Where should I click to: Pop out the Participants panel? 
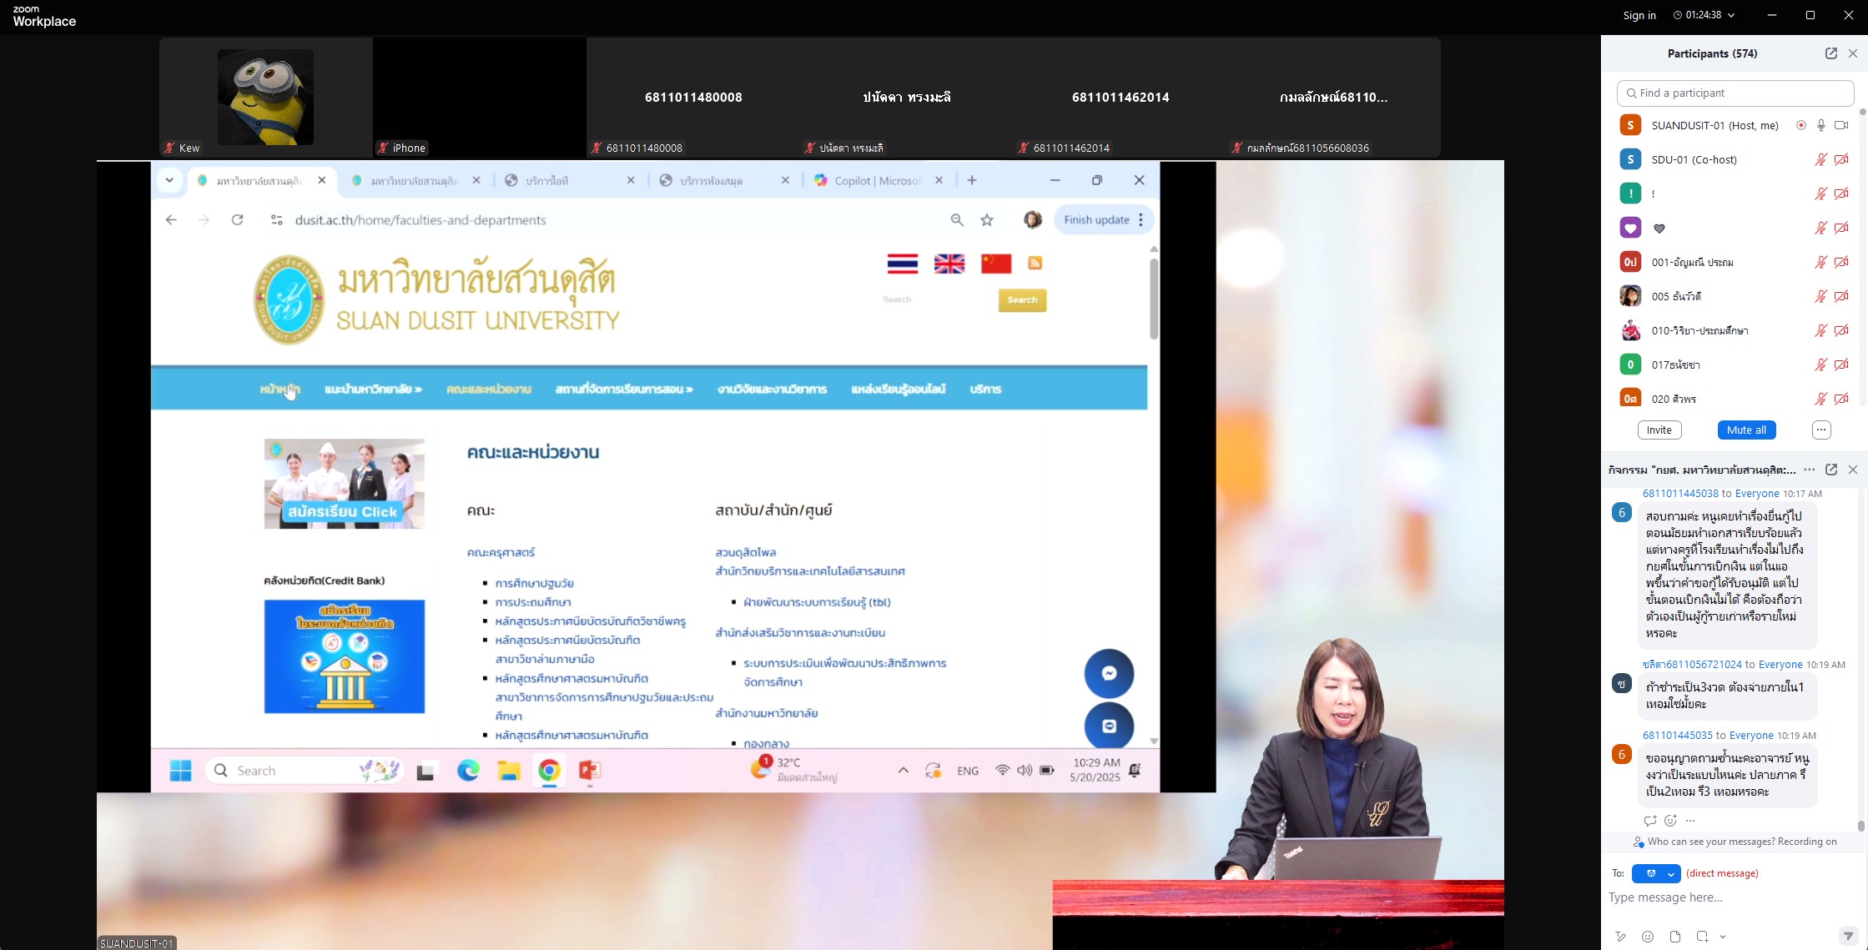1831,53
